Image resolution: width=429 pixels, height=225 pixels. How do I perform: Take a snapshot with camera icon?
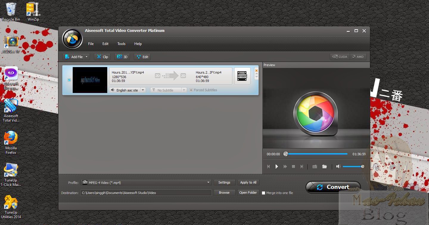[315, 167]
